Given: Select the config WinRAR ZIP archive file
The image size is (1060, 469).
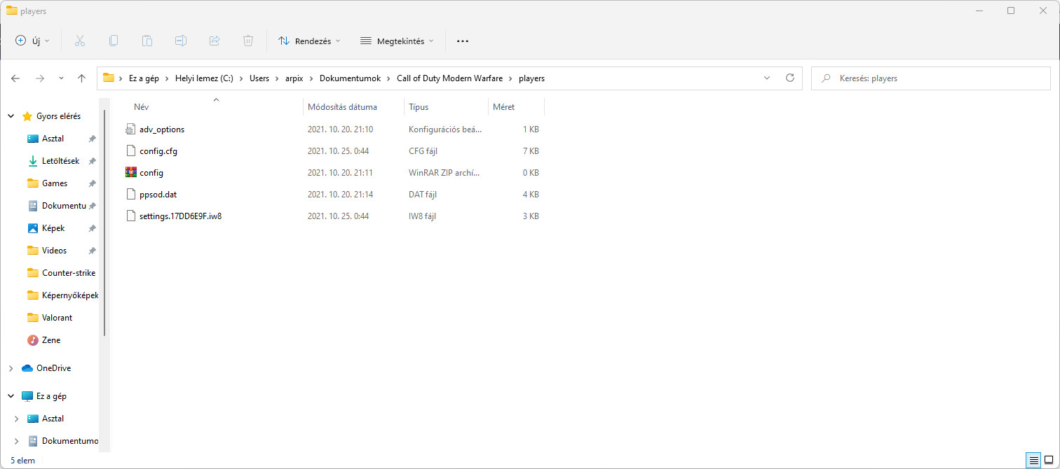Looking at the screenshot, I should 151,173.
